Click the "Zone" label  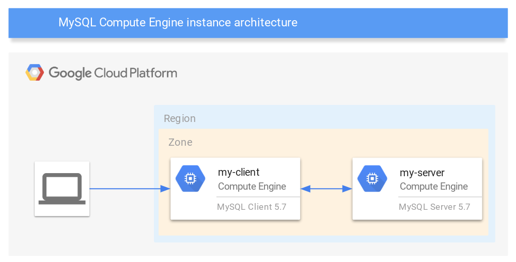(x=180, y=142)
